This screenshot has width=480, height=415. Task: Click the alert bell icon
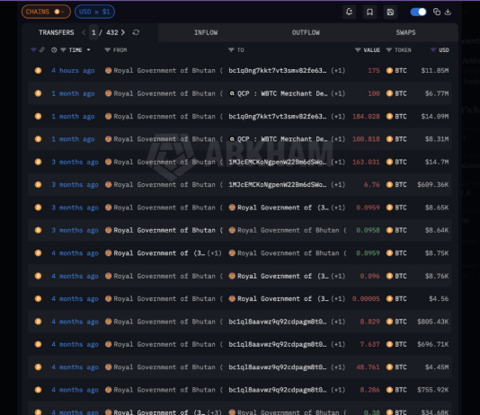pos(350,12)
